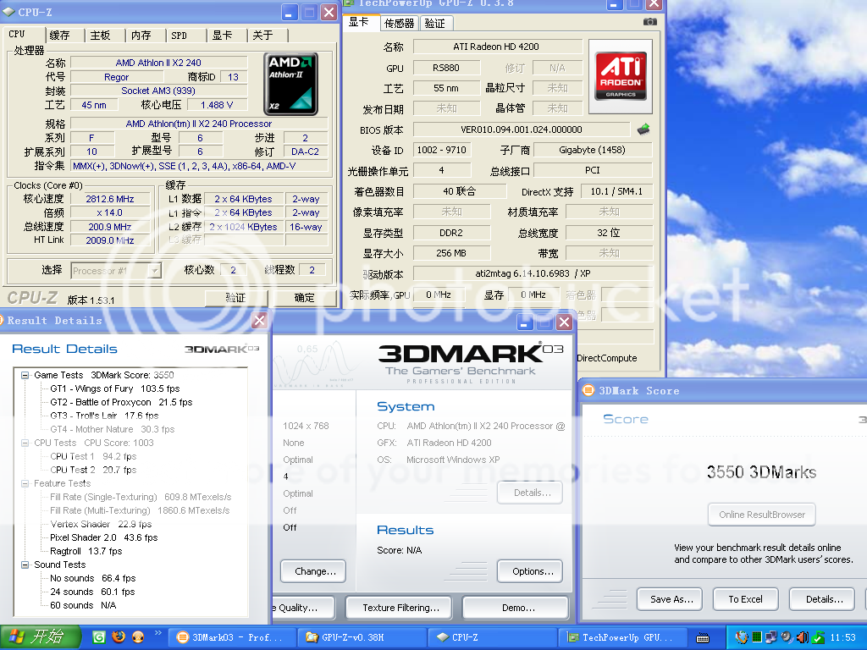Click the Image Quality button
The image size is (867, 650).
point(302,608)
